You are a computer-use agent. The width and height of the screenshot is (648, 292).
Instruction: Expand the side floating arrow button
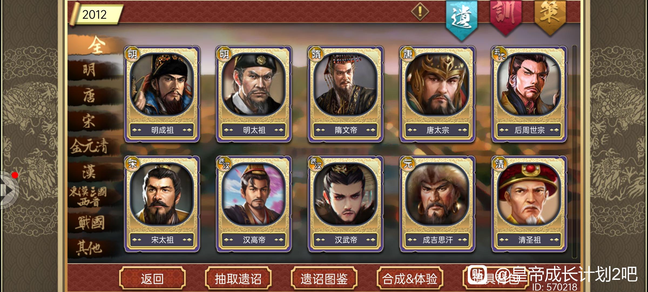click(9, 190)
